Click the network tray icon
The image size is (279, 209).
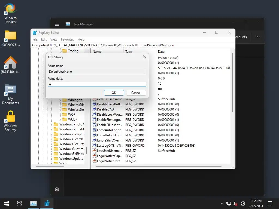pos(229,204)
